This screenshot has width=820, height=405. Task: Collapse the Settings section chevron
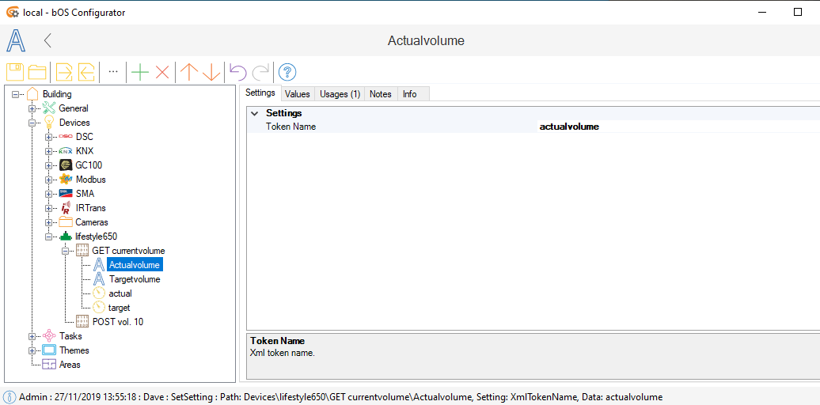254,113
